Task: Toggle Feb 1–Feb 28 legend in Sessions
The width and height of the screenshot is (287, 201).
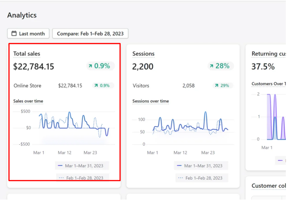Action: (x=201, y=178)
